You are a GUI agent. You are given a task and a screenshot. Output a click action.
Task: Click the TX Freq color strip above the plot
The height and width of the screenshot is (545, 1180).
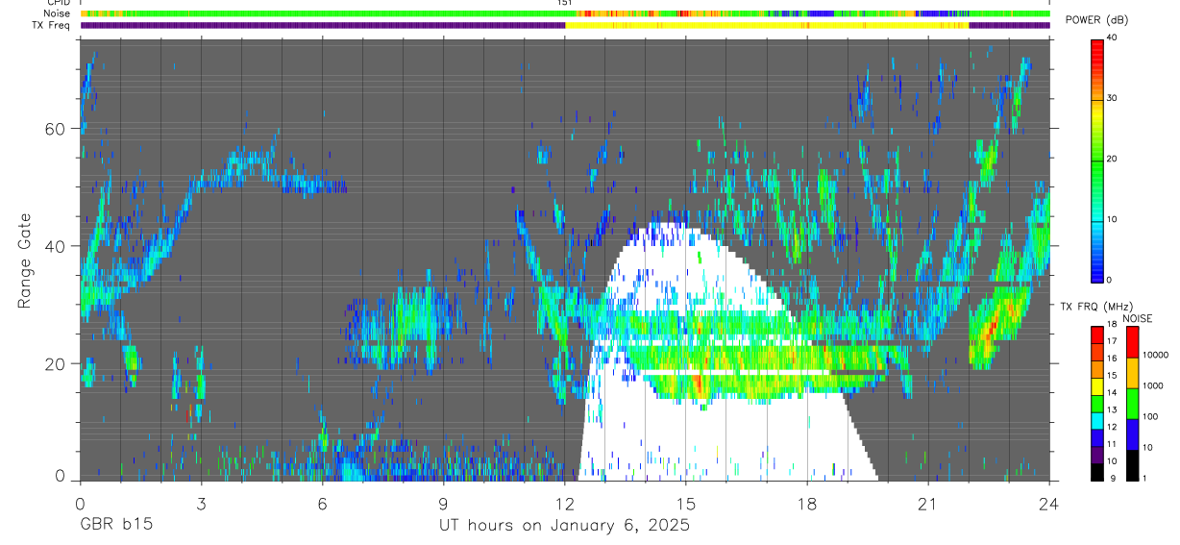coord(565,25)
